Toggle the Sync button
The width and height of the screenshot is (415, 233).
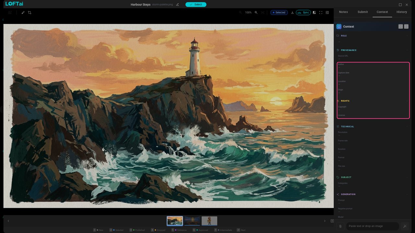303,13
